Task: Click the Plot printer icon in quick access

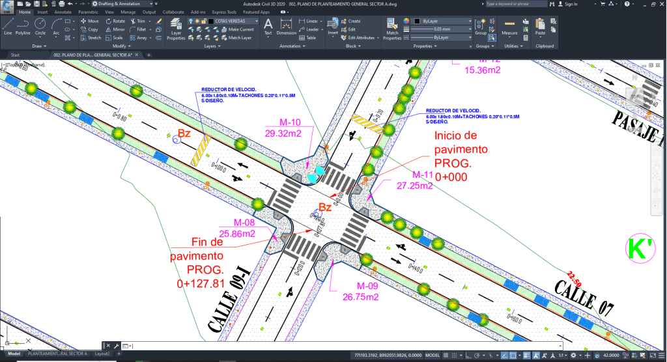Action: pos(62,4)
